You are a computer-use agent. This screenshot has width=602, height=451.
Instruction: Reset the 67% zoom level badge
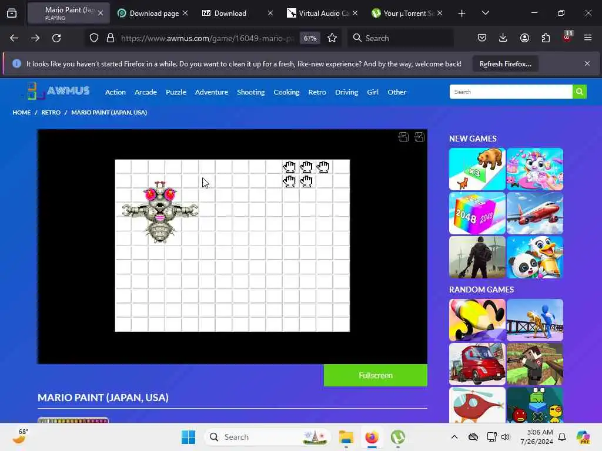pos(310,38)
